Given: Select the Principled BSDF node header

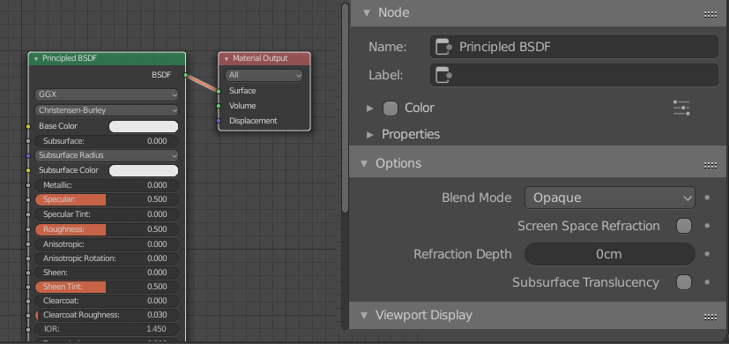Looking at the screenshot, I should [107, 58].
